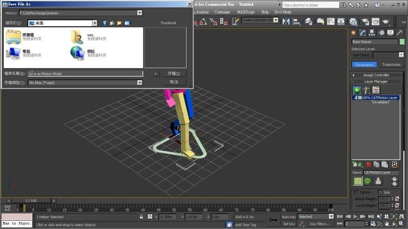Viewport: 408px width, 229px height.
Task: Click the green object color swatch
Action: click(402, 41)
